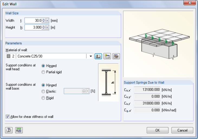Click the create new material icon

click(107, 56)
